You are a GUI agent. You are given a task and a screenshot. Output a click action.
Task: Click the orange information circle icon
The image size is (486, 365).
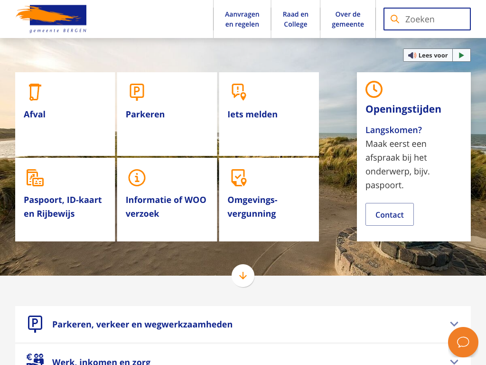pos(137,178)
